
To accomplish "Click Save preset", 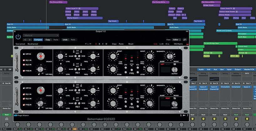I will pos(20,44).
